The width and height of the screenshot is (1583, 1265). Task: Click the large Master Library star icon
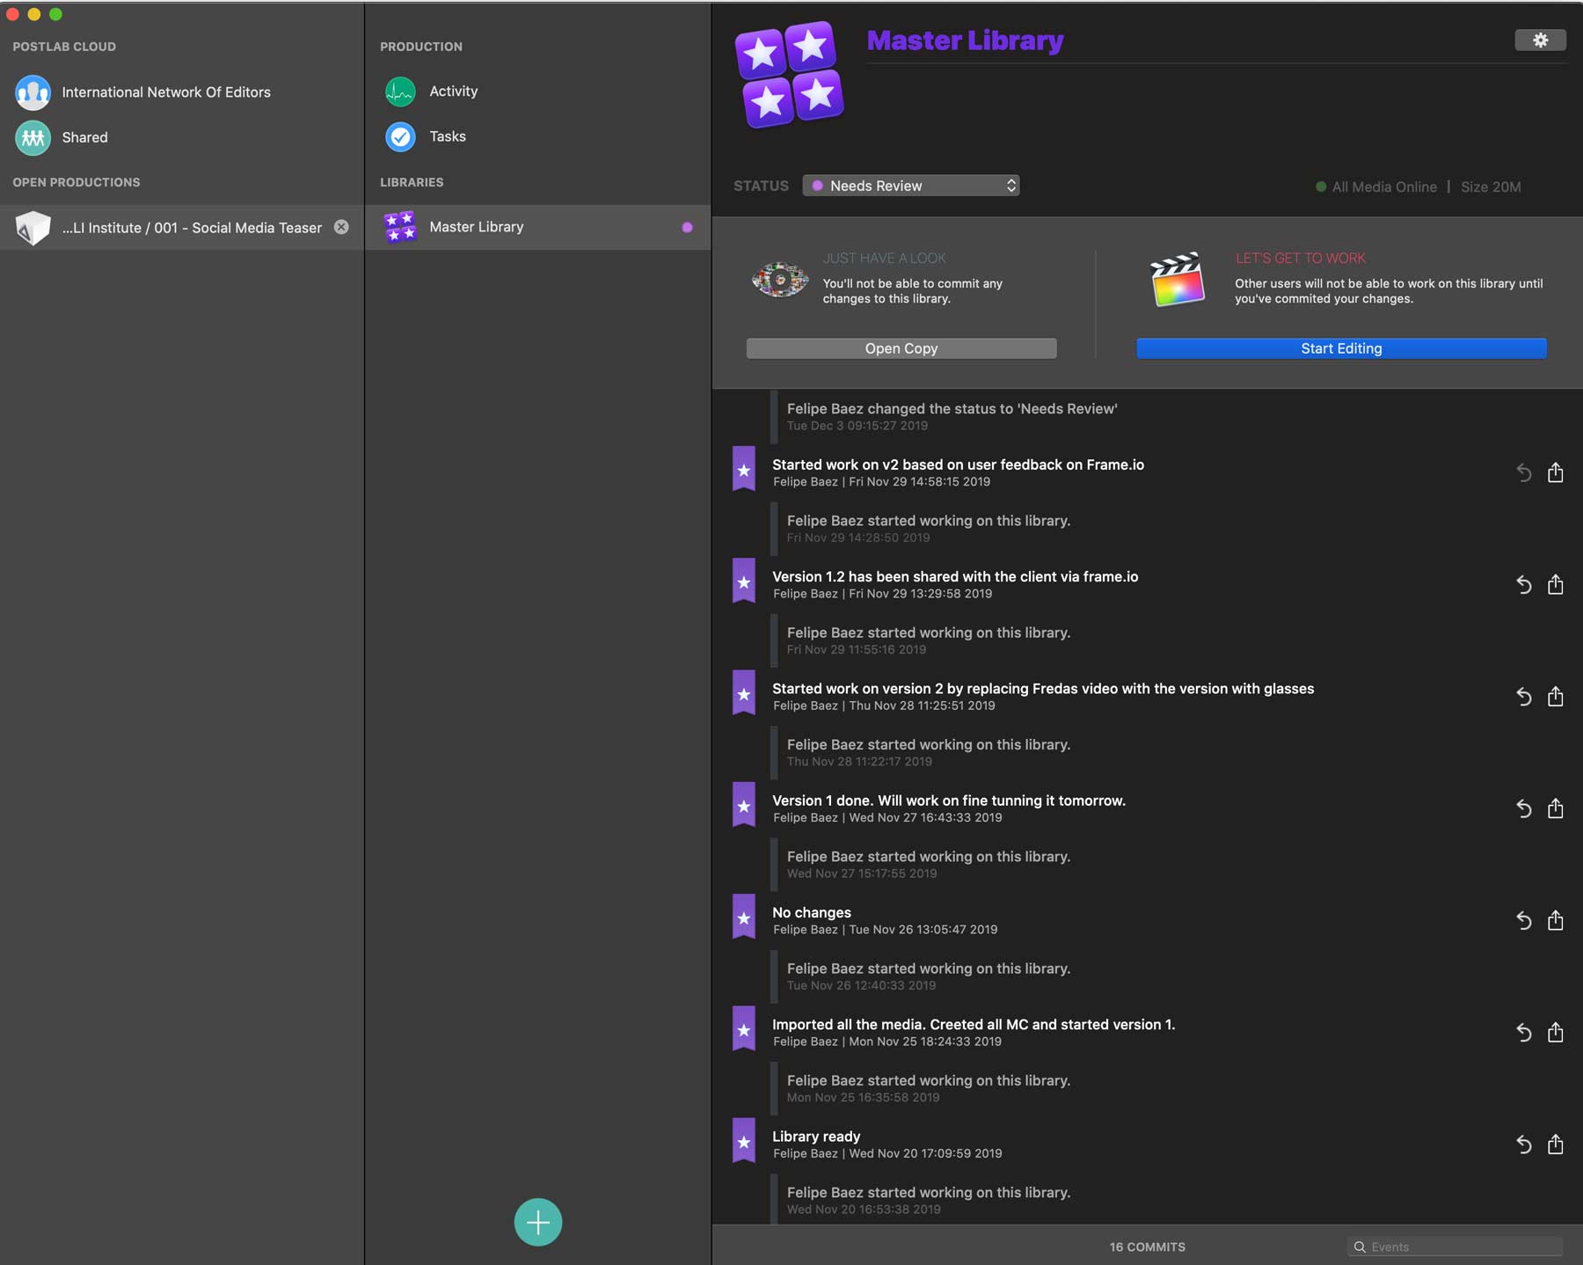point(789,75)
